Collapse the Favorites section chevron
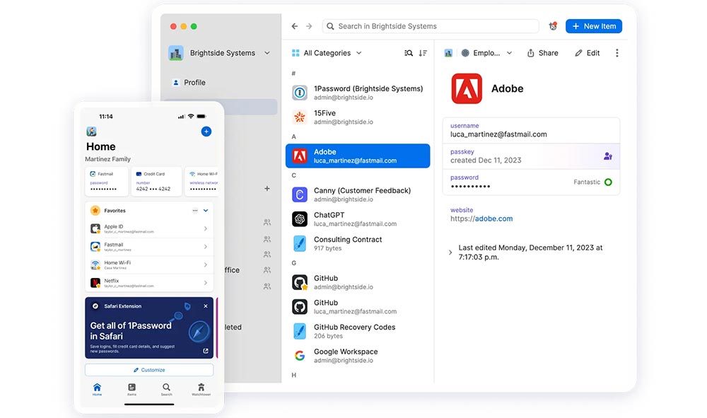The image size is (707, 418). pos(206,211)
